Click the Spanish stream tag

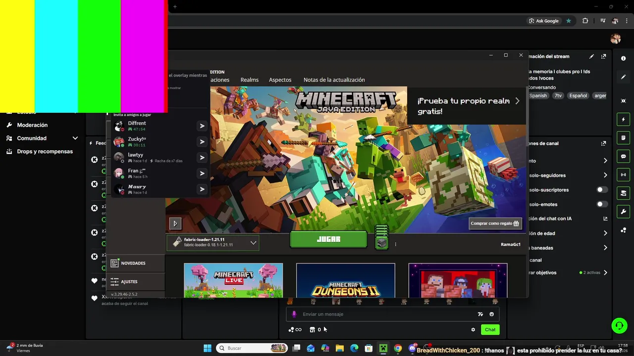[538, 96]
